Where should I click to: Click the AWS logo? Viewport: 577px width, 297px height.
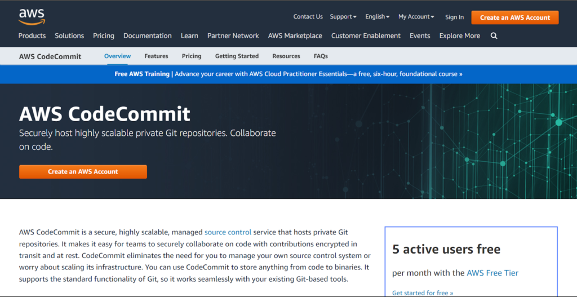(x=32, y=17)
